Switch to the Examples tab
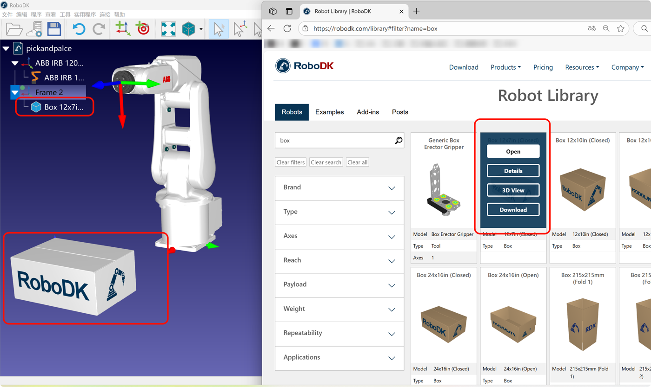Image resolution: width=651 pixels, height=387 pixels. [329, 112]
